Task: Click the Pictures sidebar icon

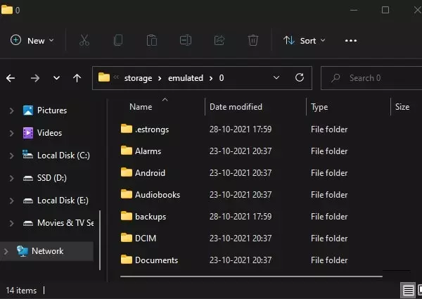Action: 28,110
